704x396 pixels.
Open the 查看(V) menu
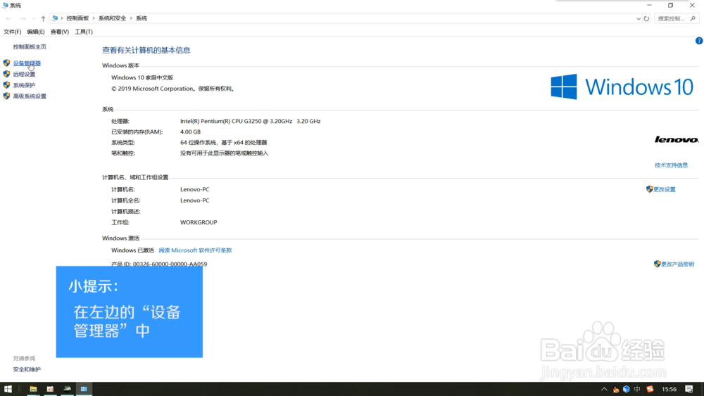(59, 32)
